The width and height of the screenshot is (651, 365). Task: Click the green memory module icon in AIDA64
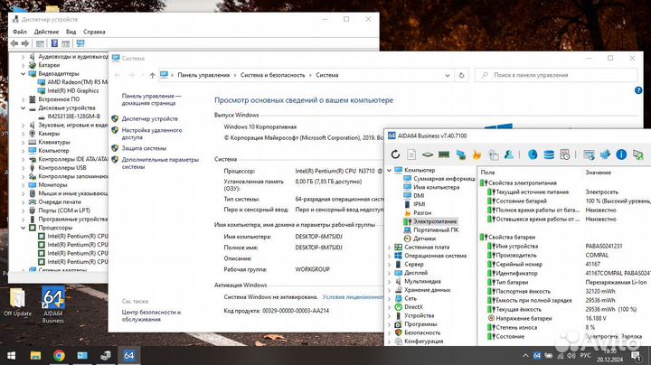[444, 154]
